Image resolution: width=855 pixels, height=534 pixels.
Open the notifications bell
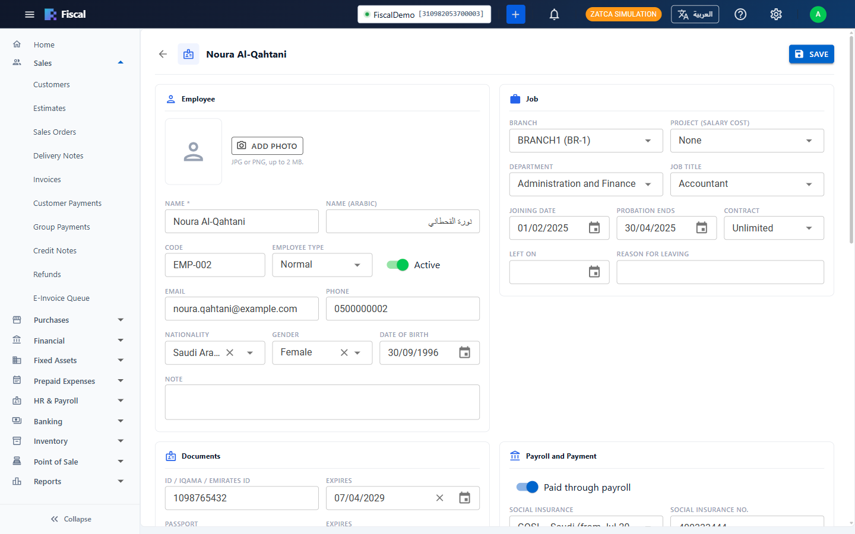(x=554, y=14)
